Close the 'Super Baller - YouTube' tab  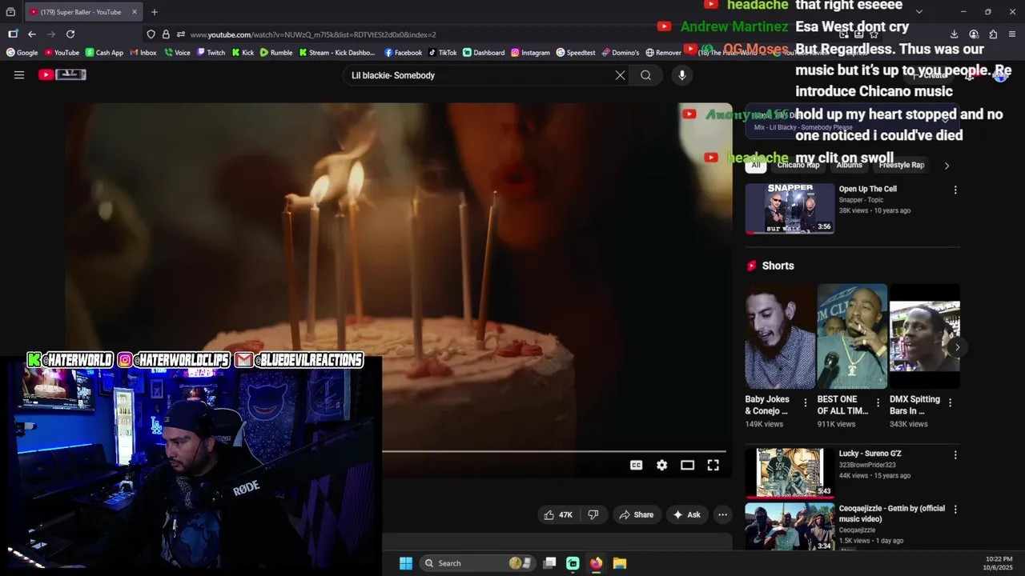click(135, 12)
